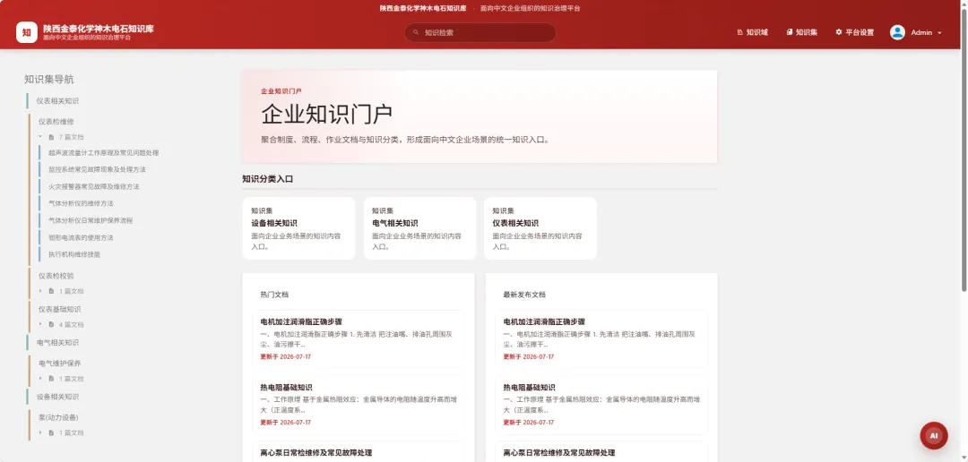This screenshot has height=462, width=968.
Task: Select 电气相关知识 in the navigation tree
Action: (57, 342)
